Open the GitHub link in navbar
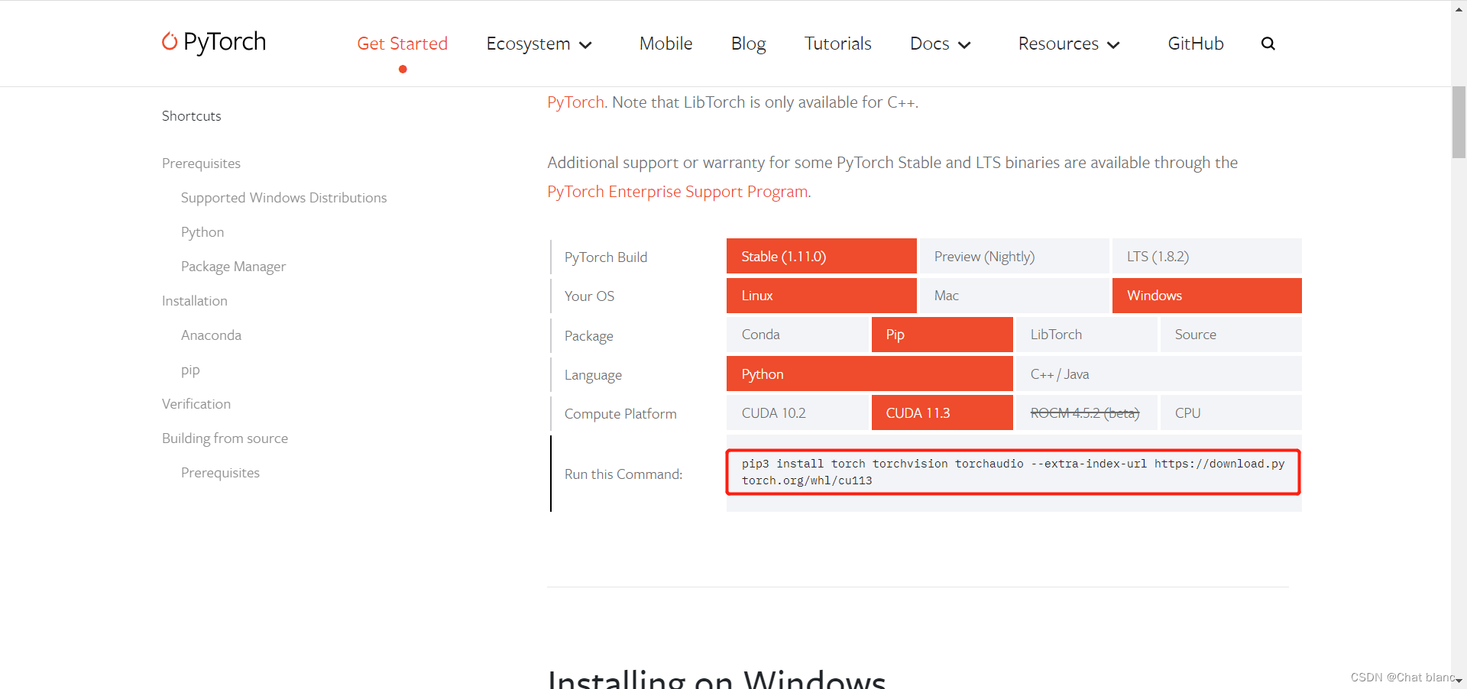This screenshot has width=1467, height=689. click(x=1196, y=44)
